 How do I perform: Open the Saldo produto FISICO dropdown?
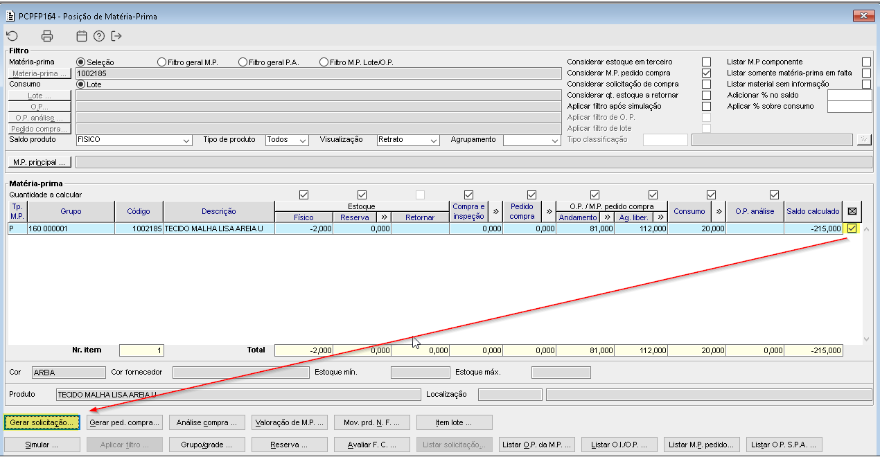pos(134,139)
